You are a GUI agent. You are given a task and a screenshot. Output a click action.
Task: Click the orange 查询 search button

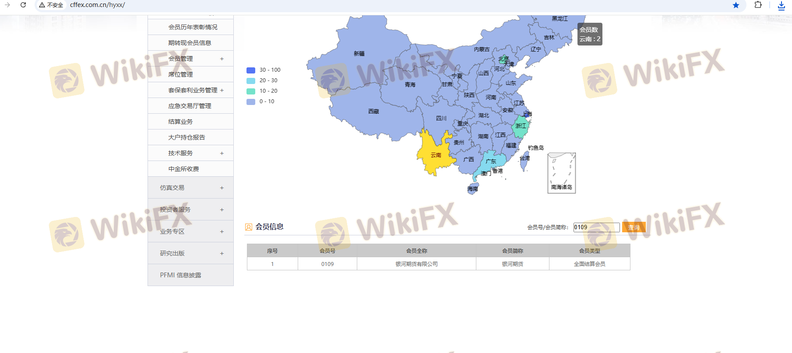633,227
